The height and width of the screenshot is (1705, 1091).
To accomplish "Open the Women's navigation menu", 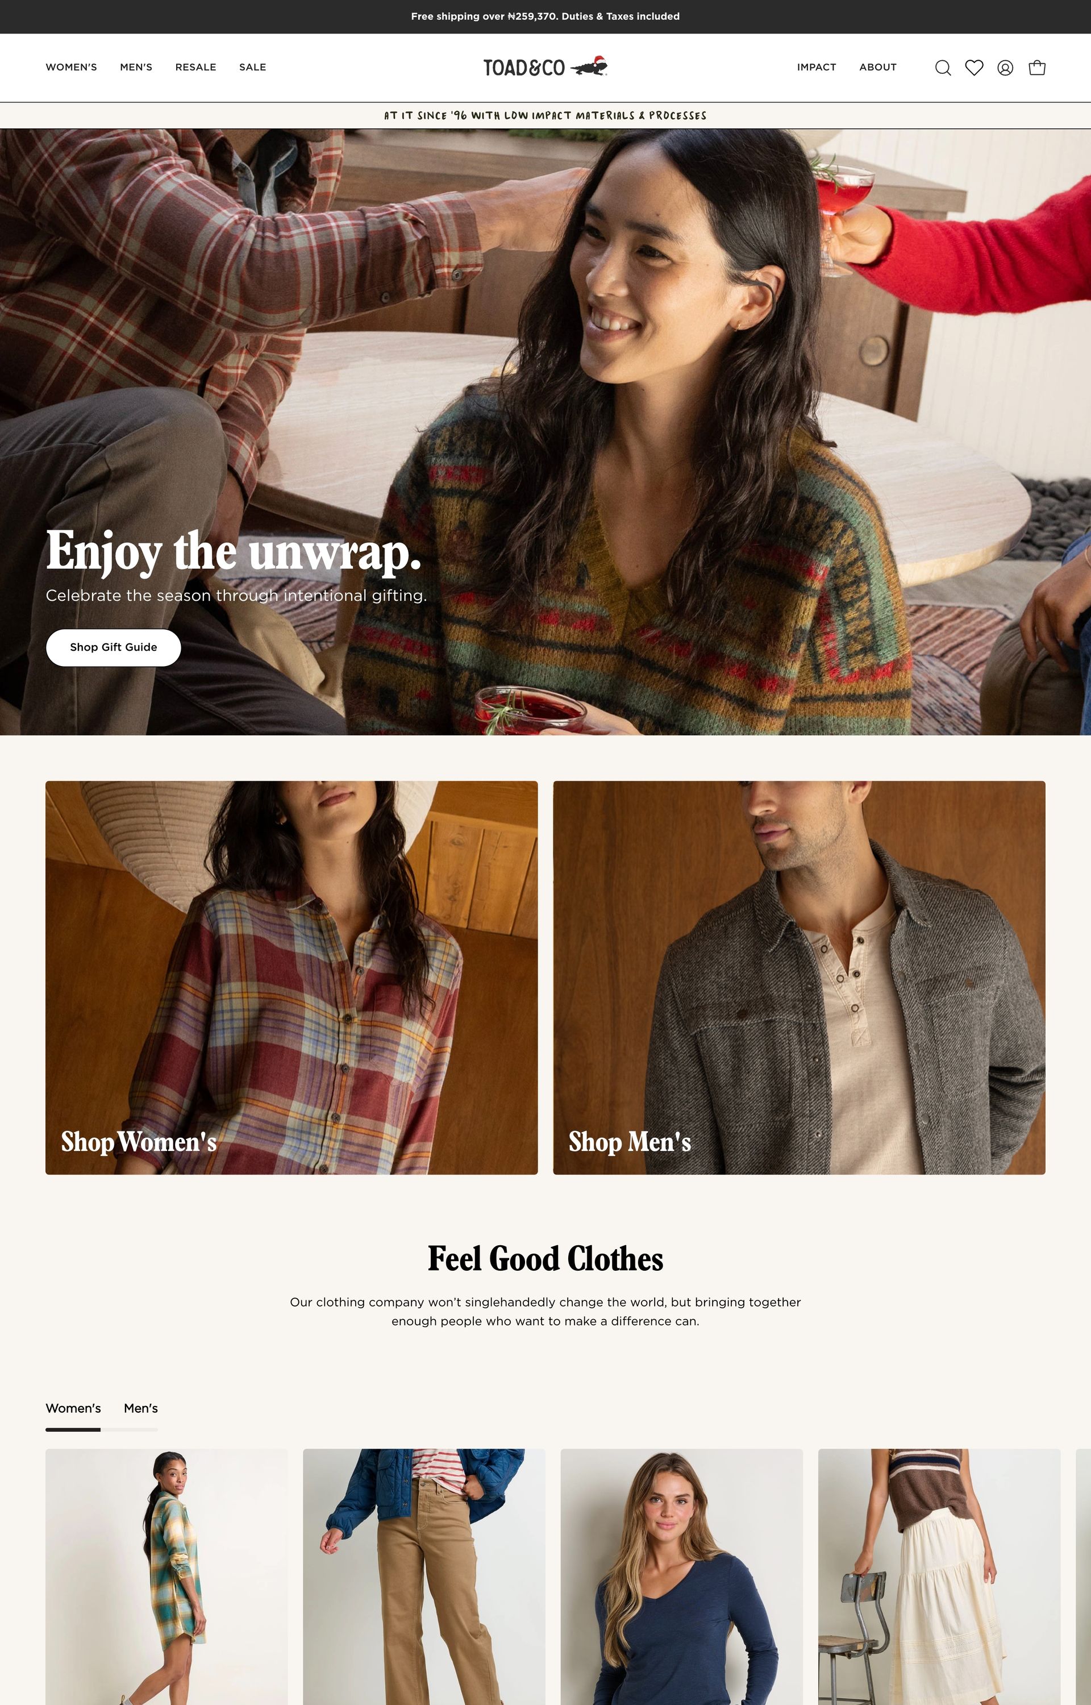I will pyautogui.click(x=72, y=67).
